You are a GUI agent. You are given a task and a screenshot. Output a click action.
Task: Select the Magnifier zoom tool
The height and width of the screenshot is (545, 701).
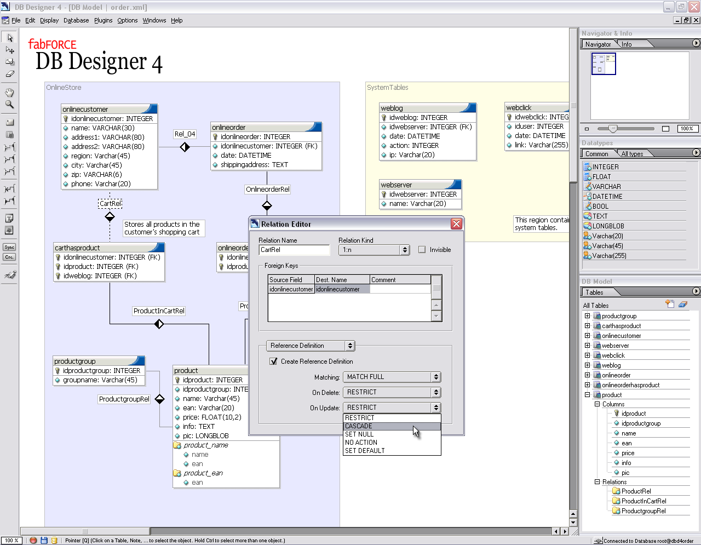tap(9, 104)
